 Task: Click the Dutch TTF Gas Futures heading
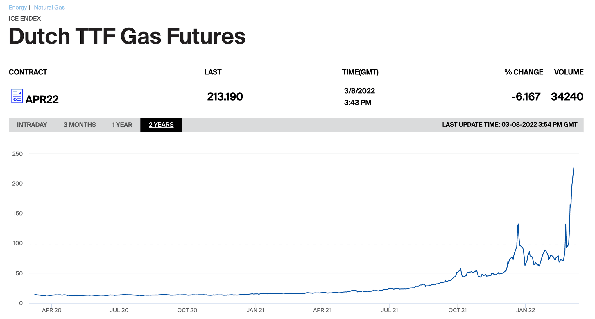(127, 36)
